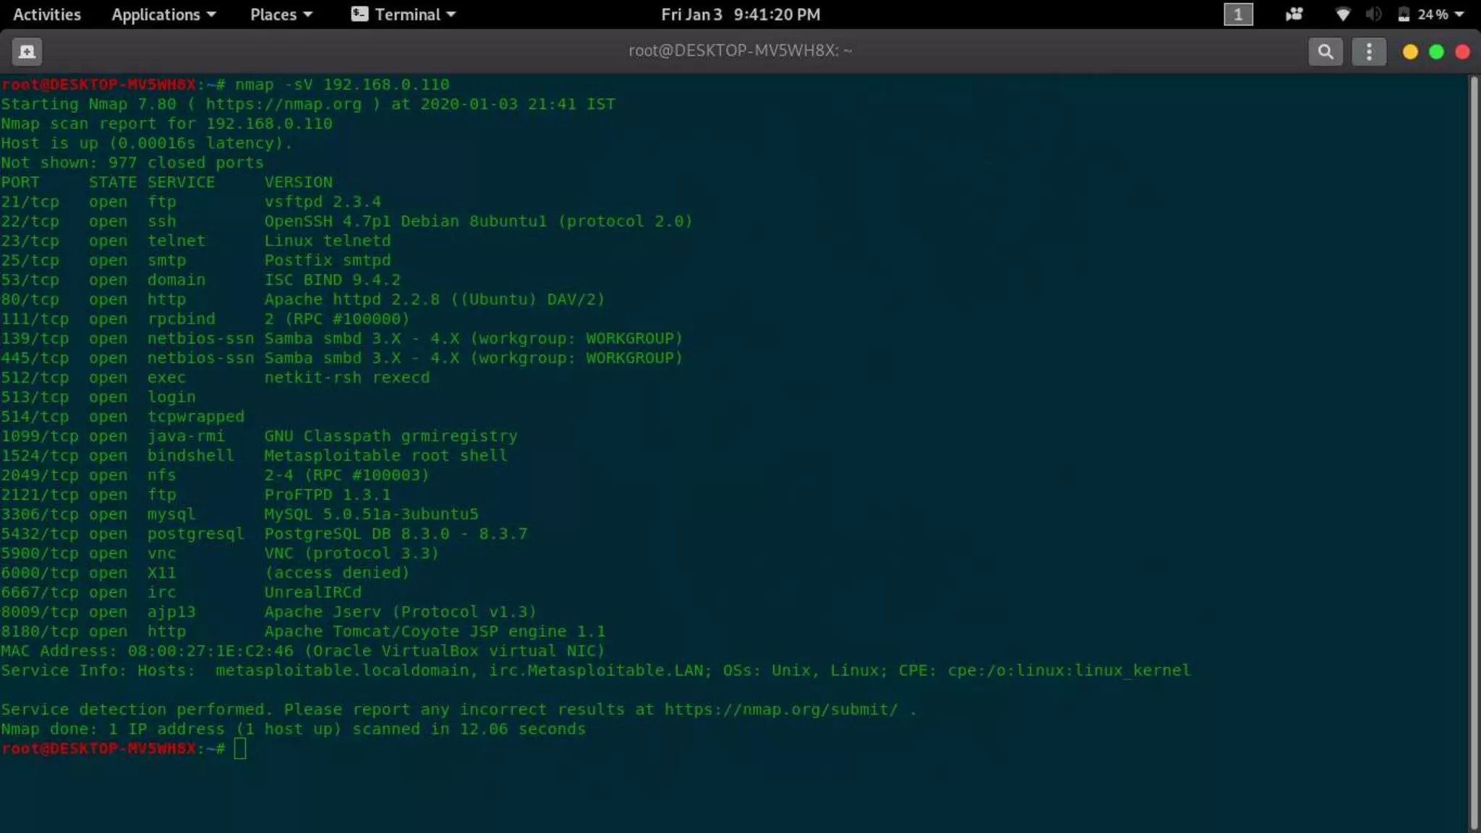Click the terminal search magnifier icon
Screen dimensions: 1481x833
(1325, 51)
